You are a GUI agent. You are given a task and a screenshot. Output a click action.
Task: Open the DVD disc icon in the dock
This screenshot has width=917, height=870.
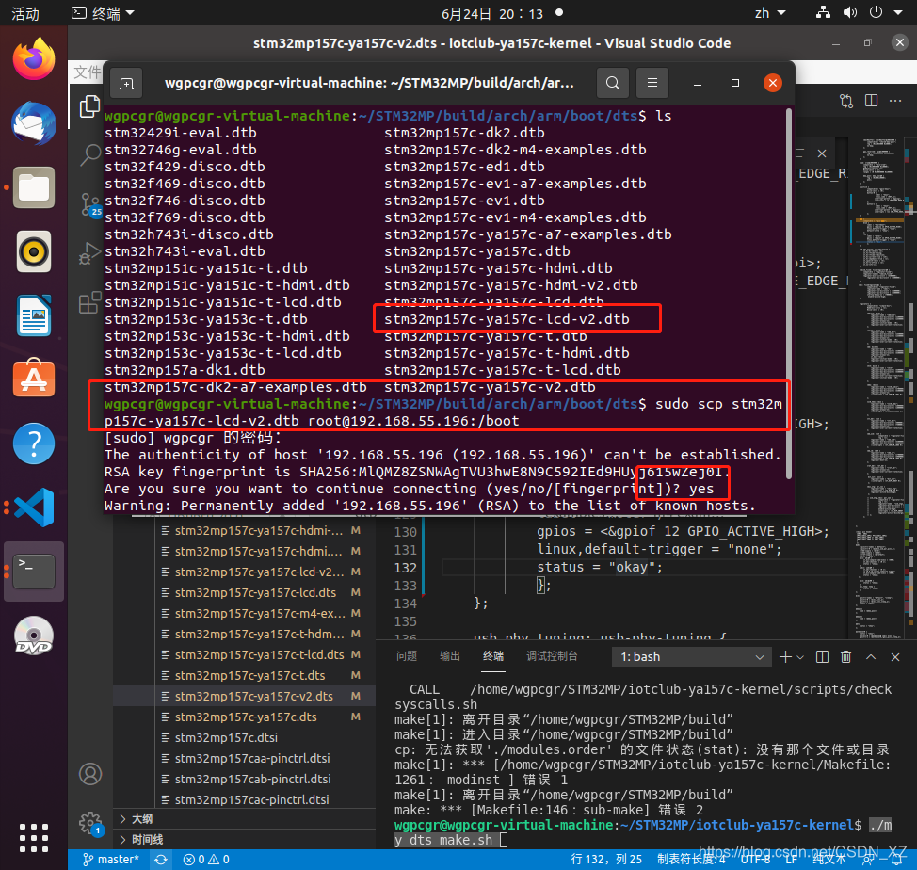(x=34, y=636)
